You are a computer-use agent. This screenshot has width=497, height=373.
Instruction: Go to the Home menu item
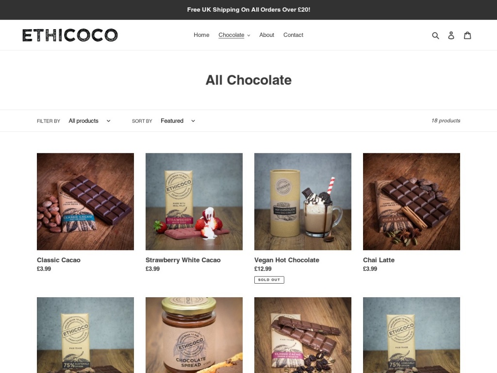(201, 35)
